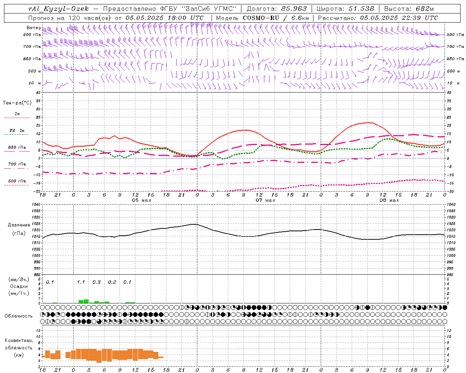Click the (мм/3ч.) unit label

(19, 279)
